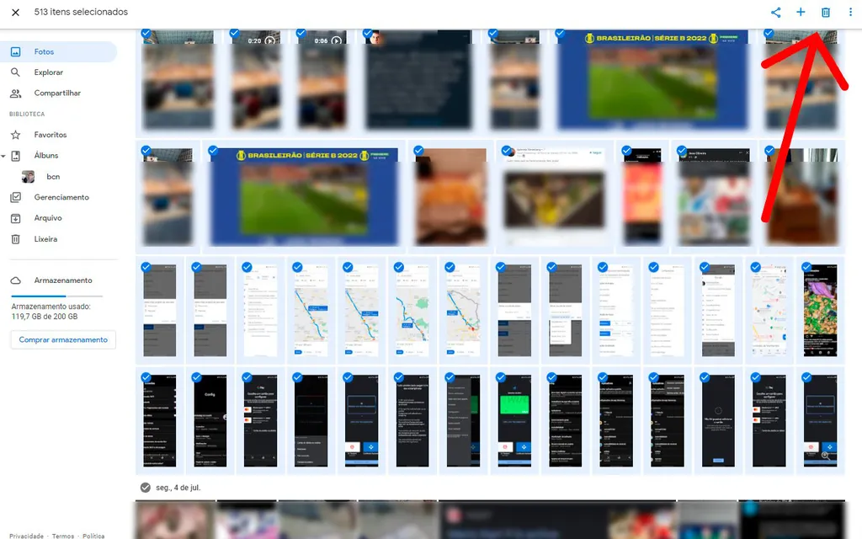Click the Comprar armazenamento button

63,339
